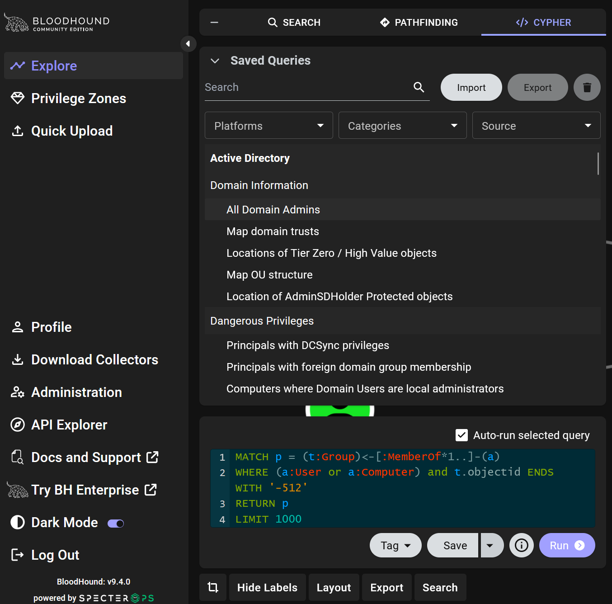Select Domain Users local administrators query
The width and height of the screenshot is (612, 604).
[x=403, y=389]
